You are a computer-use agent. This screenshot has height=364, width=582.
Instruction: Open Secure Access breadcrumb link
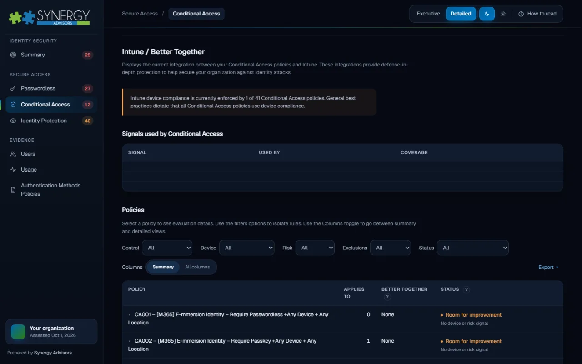click(140, 14)
